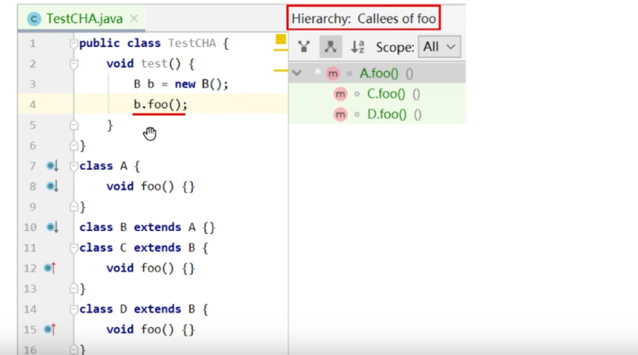Click the yellow inspection status indicator square
The width and height of the screenshot is (638, 355).
click(281, 39)
